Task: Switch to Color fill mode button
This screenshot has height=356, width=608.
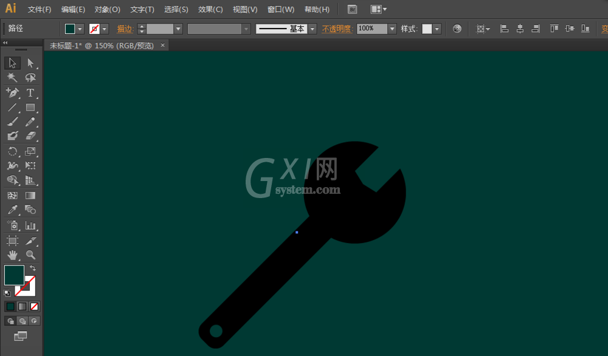Action: [10, 306]
